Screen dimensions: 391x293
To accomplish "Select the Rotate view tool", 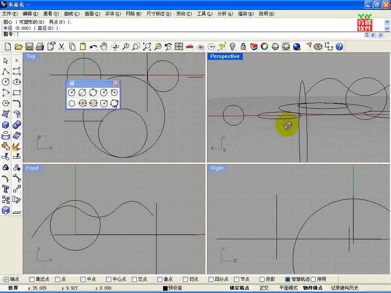I will [x=115, y=47].
